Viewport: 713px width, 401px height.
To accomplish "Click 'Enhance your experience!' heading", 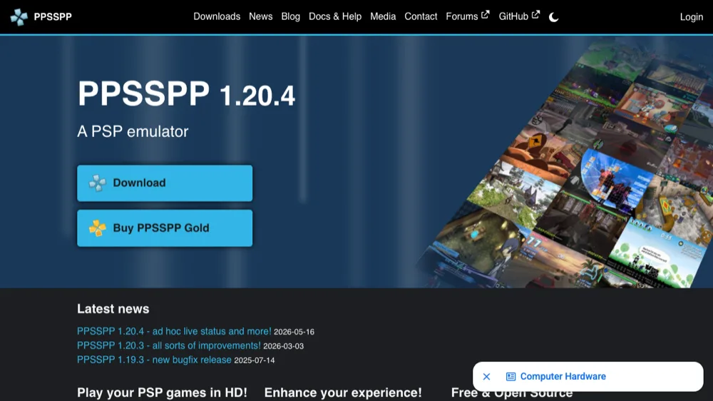I will pyautogui.click(x=343, y=392).
